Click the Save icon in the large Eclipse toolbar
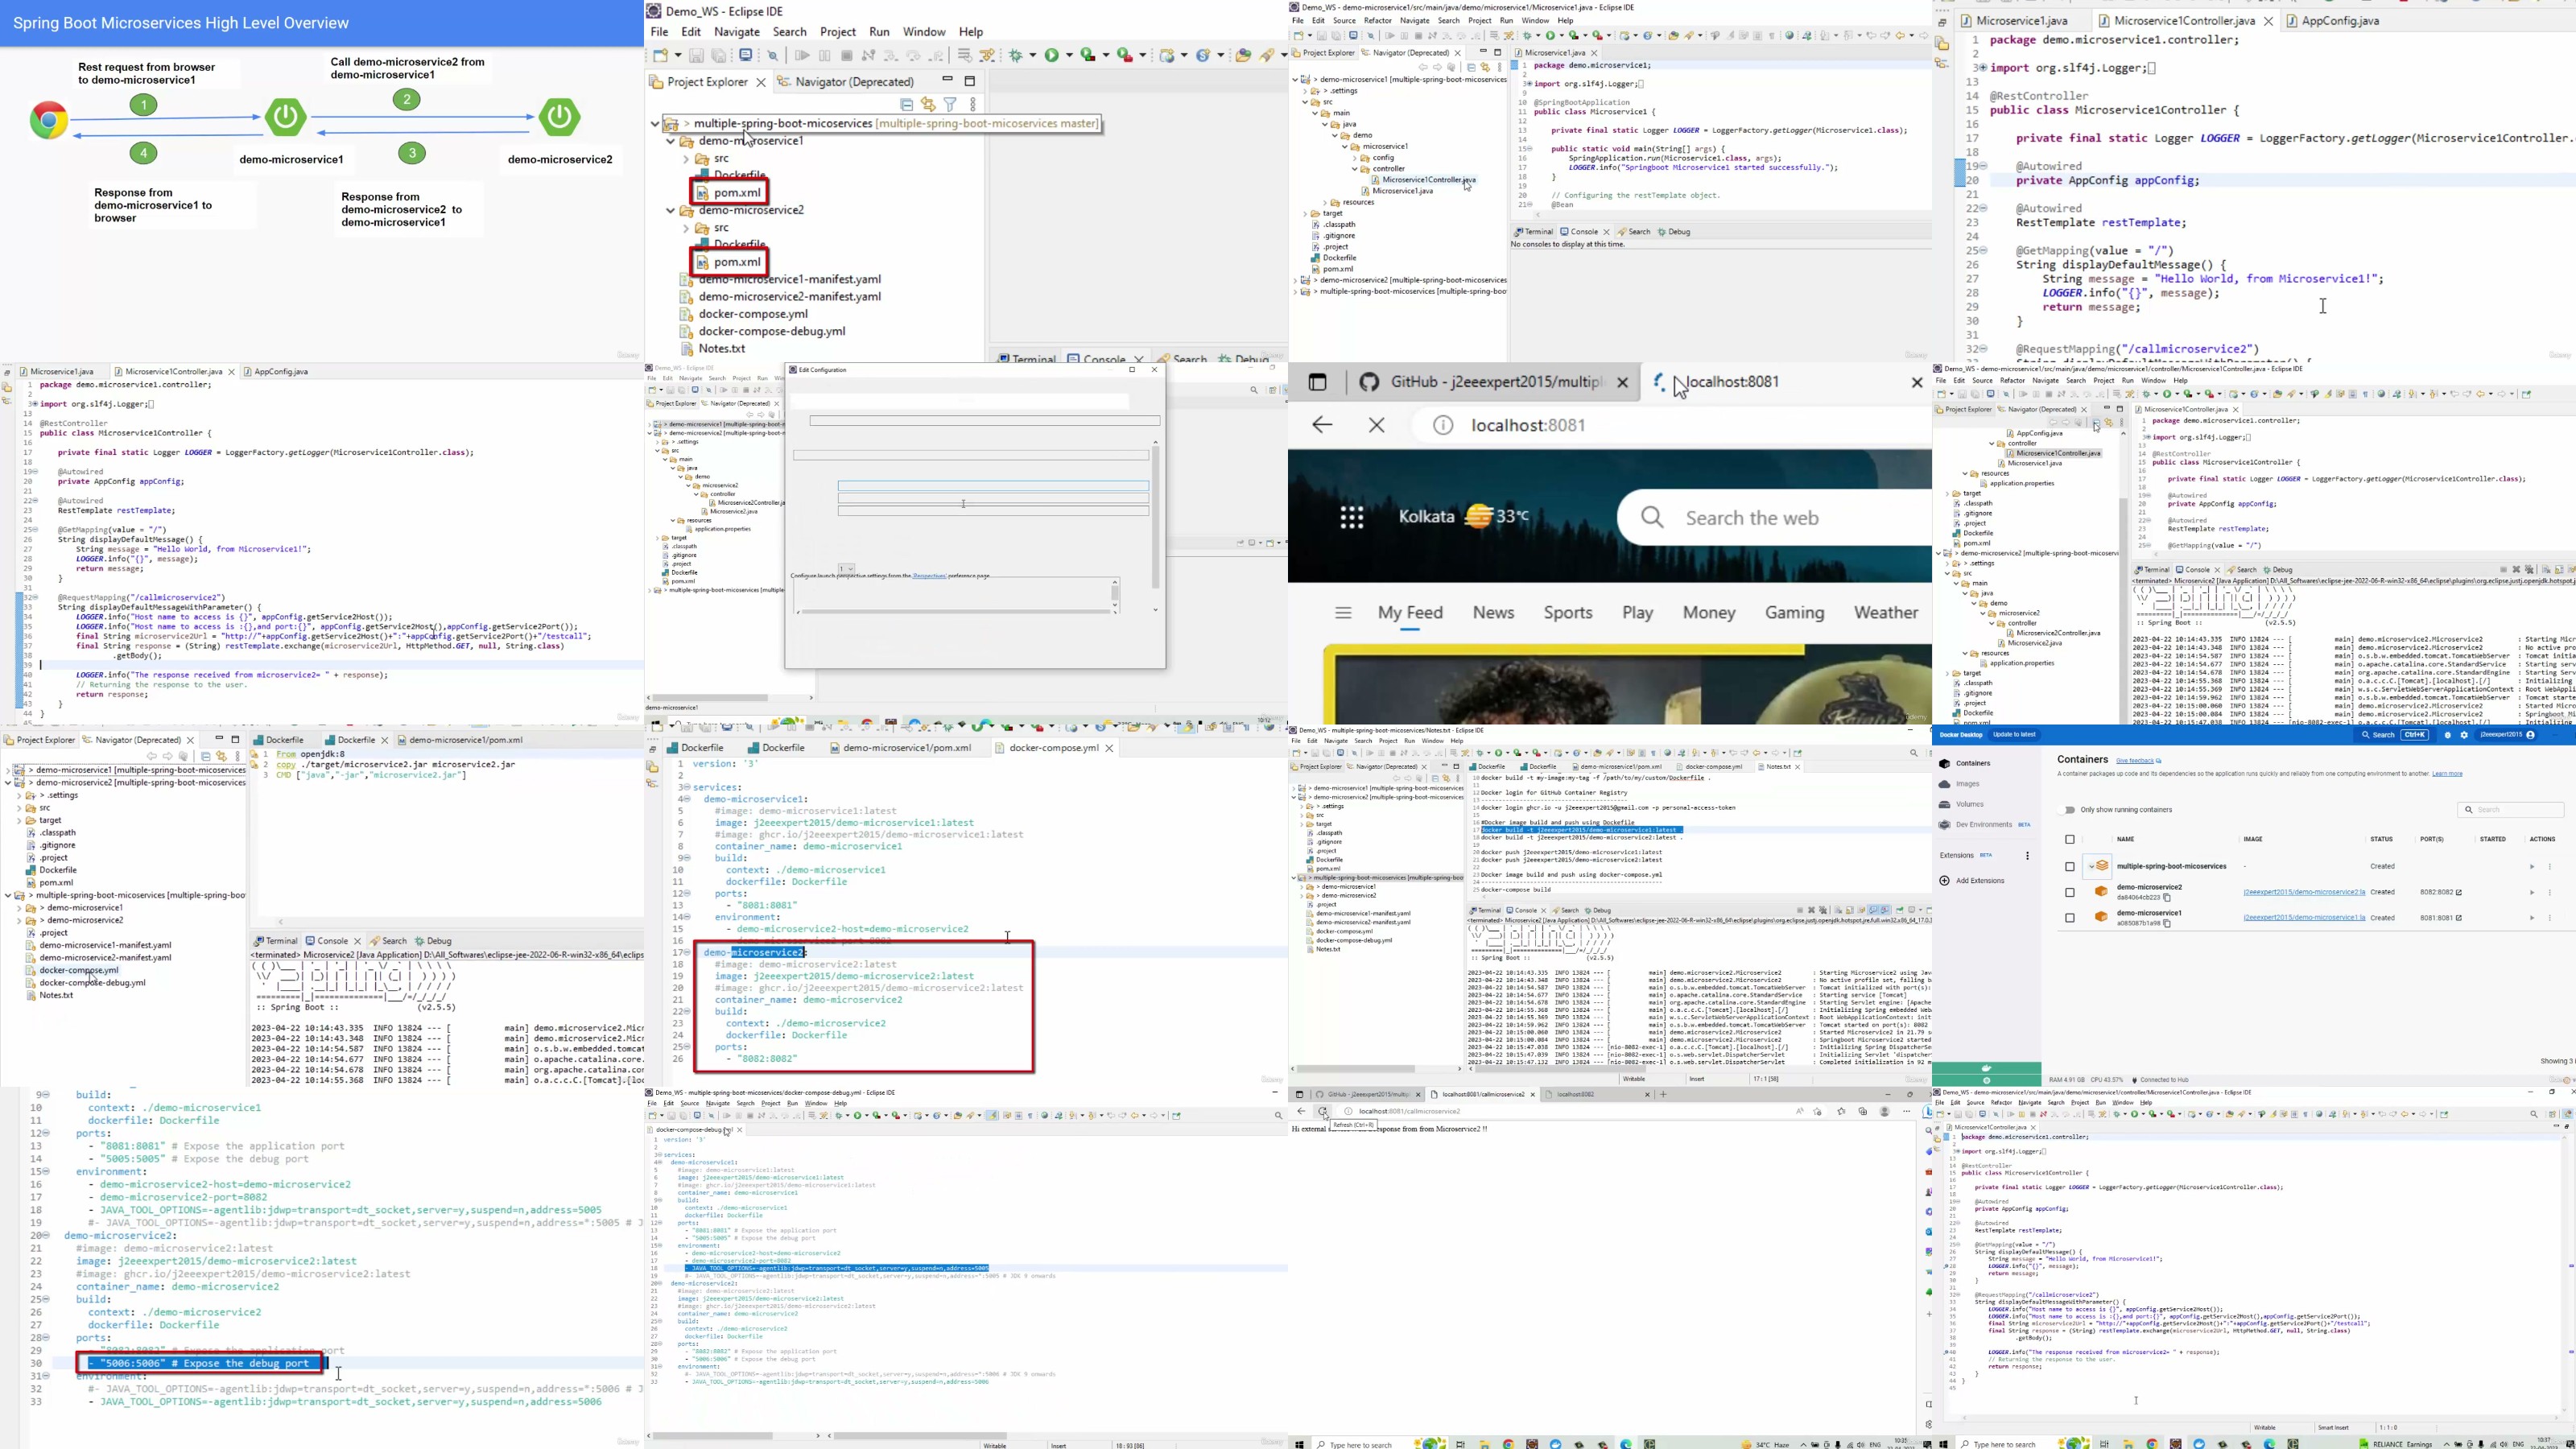The height and width of the screenshot is (1449, 2576). coord(696,56)
